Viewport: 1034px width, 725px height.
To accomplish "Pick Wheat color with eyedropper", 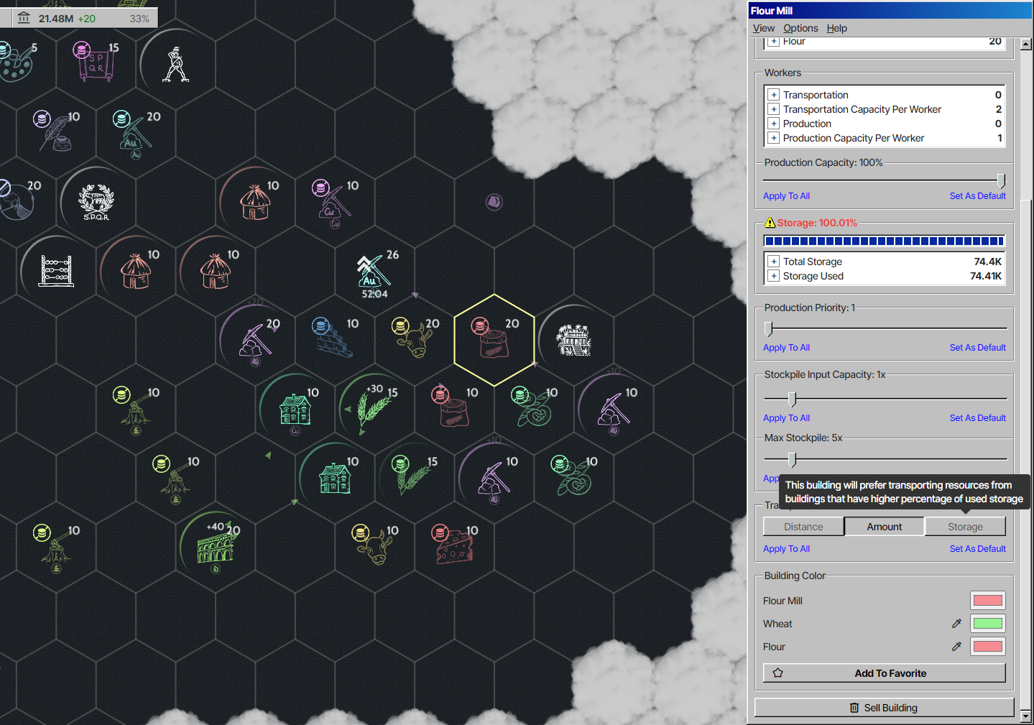I will point(956,624).
